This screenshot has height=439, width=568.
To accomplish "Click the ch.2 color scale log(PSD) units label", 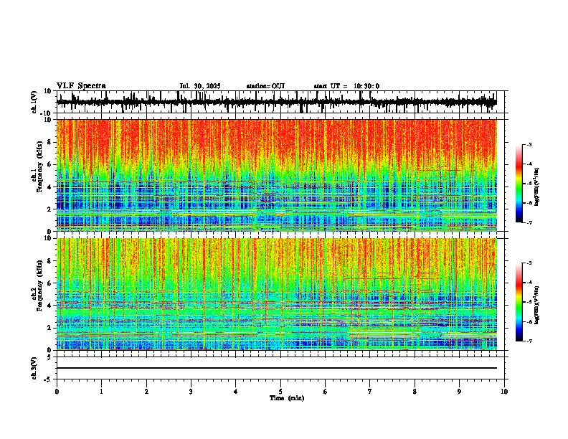I will pyautogui.click(x=537, y=306).
